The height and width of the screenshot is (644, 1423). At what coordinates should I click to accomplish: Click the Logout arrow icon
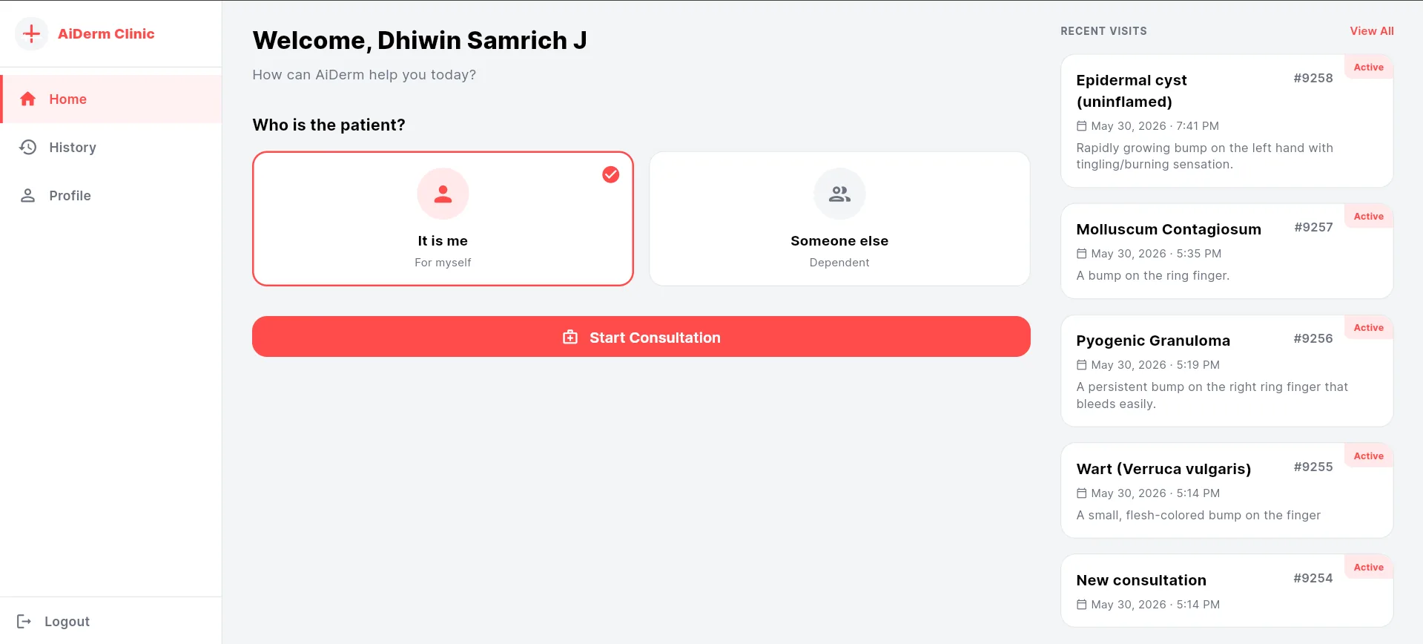coord(24,621)
